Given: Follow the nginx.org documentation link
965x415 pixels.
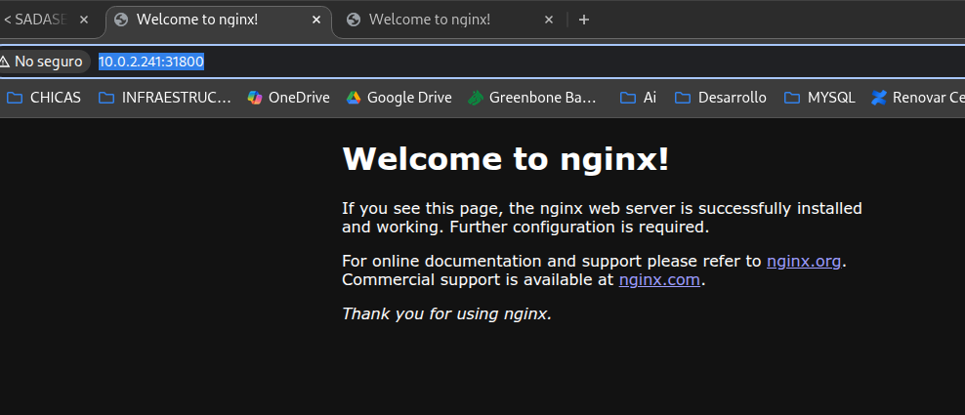Looking at the screenshot, I should pos(803,261).
